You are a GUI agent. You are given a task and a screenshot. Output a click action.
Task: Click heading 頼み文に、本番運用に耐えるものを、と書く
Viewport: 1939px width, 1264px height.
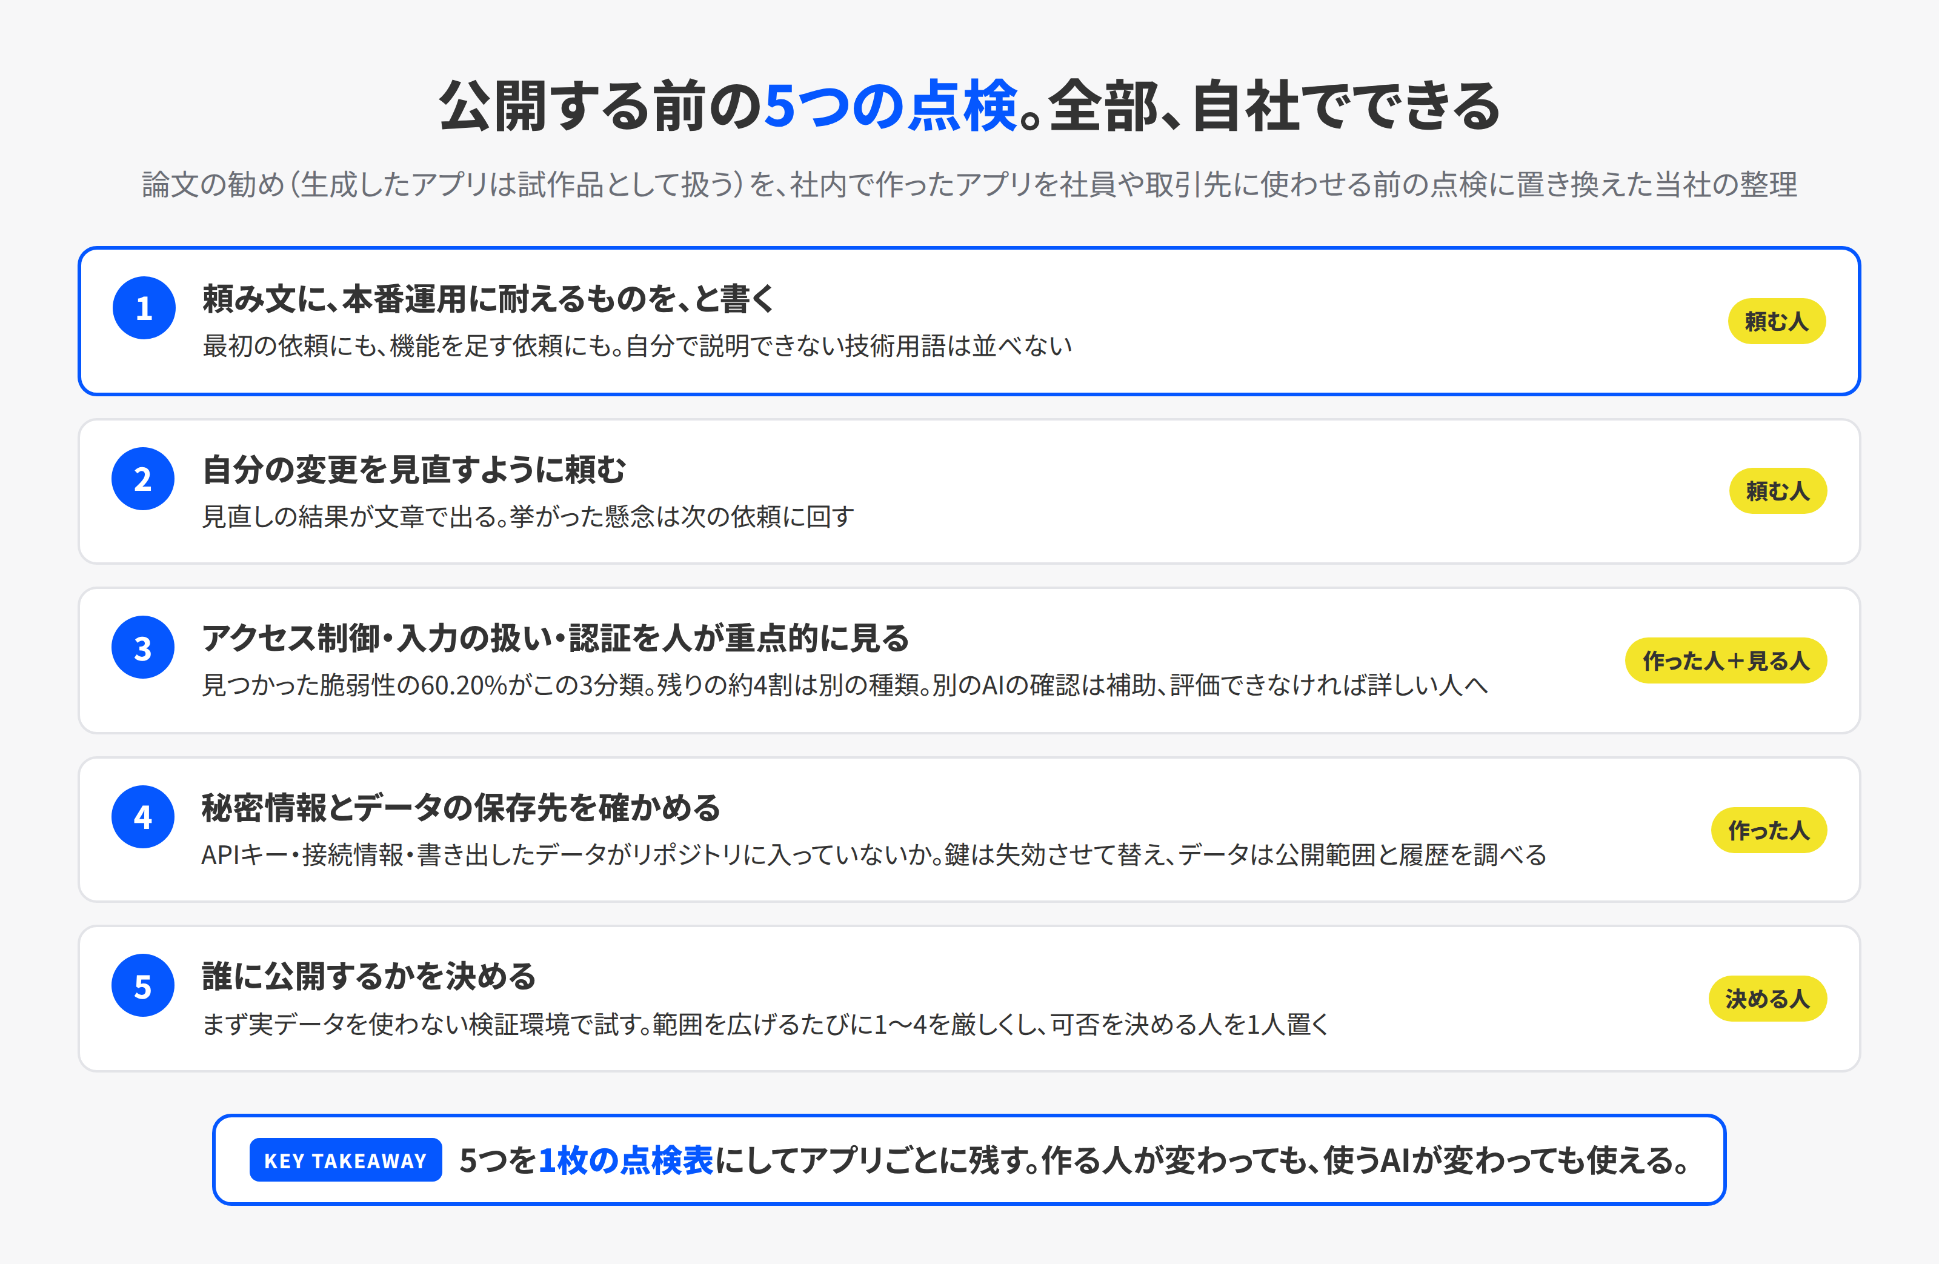[x=489, y=299]
